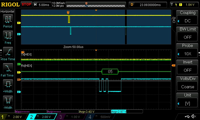
Task: Click the Zoom:50.00us label
Action: pyautogui.click(x=73, y=47)
